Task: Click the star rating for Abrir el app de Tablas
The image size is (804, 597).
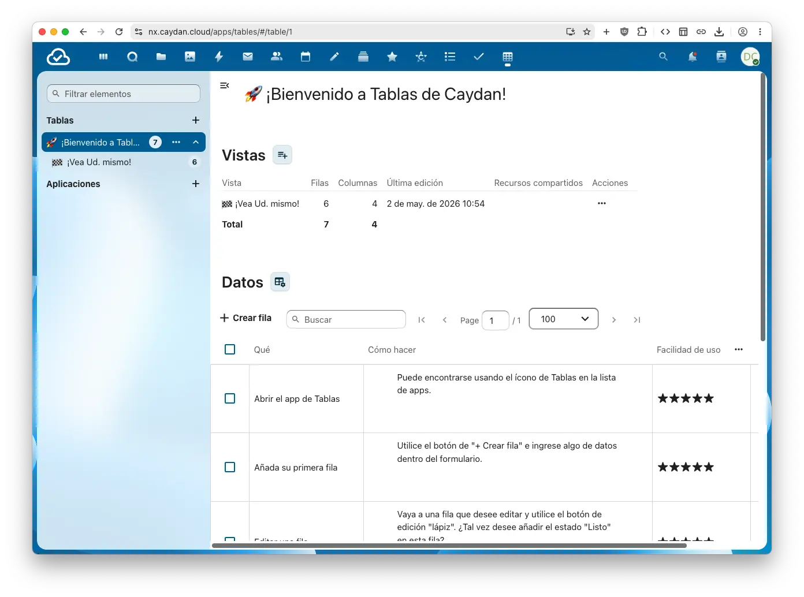Action: (x=686, y=398)
